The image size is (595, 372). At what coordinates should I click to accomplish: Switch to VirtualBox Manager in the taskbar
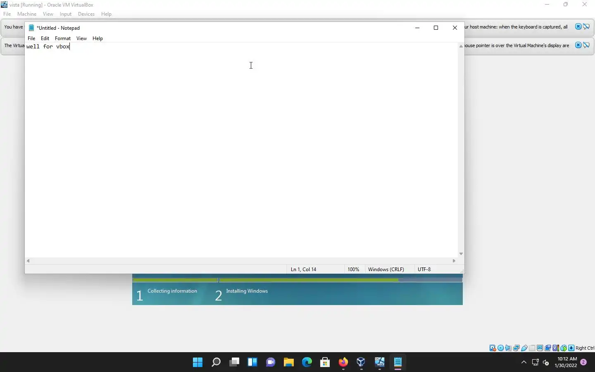[361, 362]
